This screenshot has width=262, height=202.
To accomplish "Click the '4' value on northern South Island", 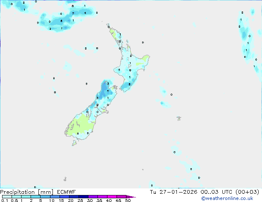I will (108, 91).
